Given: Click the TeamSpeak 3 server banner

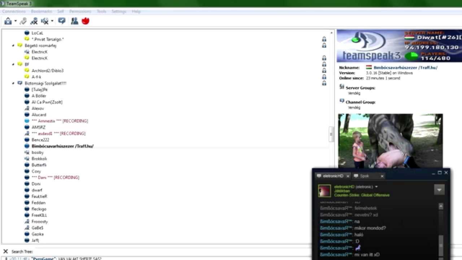Looking at the screenshot, I should point(399,46).
